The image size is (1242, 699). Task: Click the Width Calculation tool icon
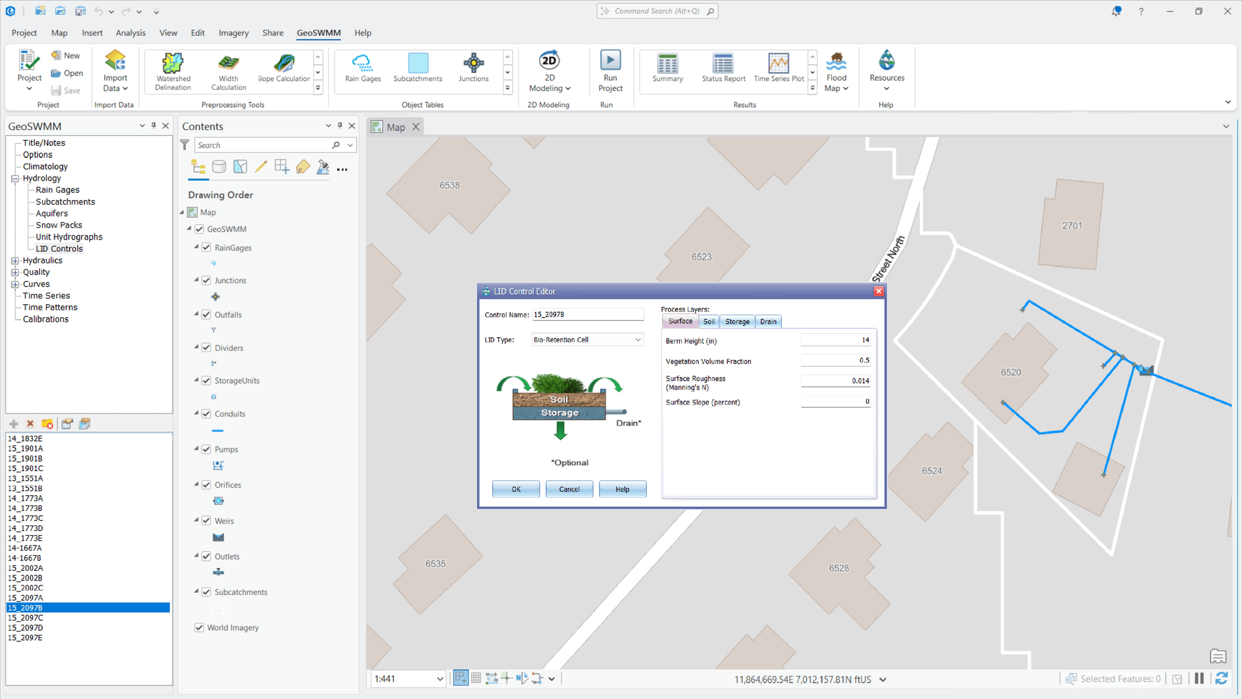(x=228, y=63)
